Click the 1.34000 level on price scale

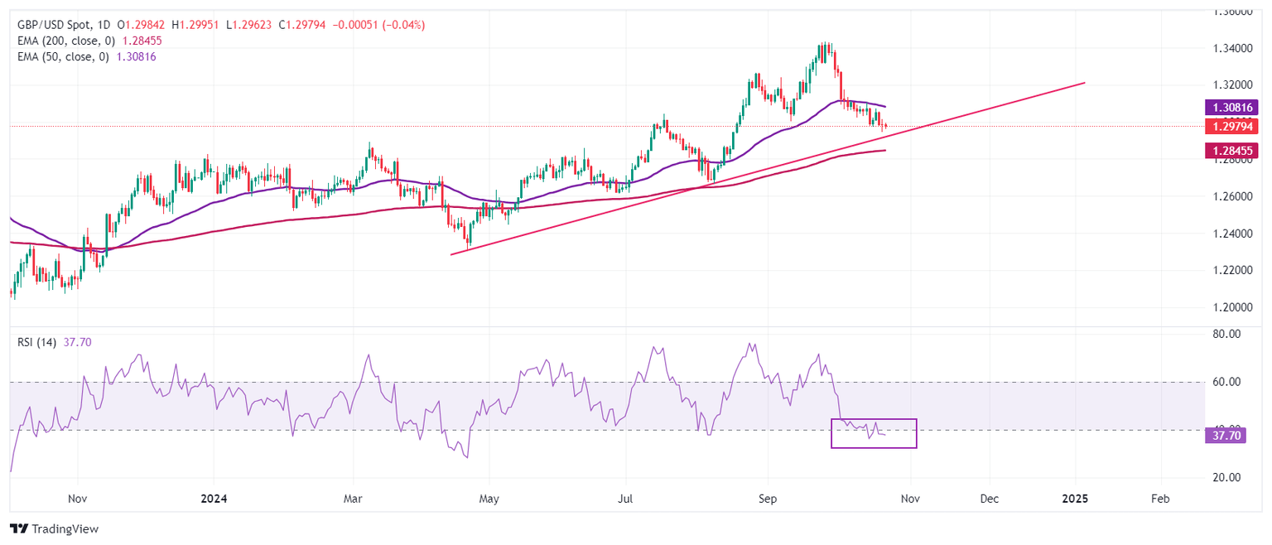click(1232, 48)
